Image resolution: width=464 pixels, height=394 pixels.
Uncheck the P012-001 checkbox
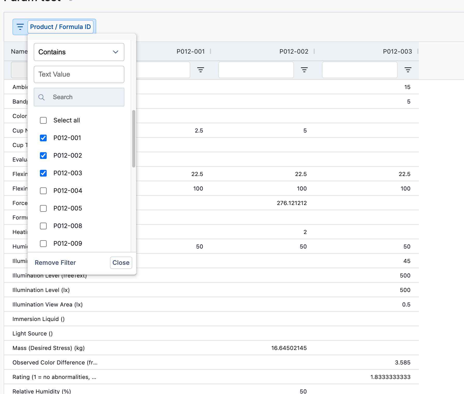[x=43, y=138]
